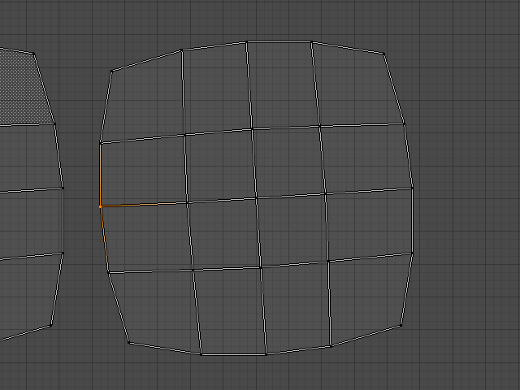Select the orange highlighted vertex

pyautogui.click(x=101, y=206)
